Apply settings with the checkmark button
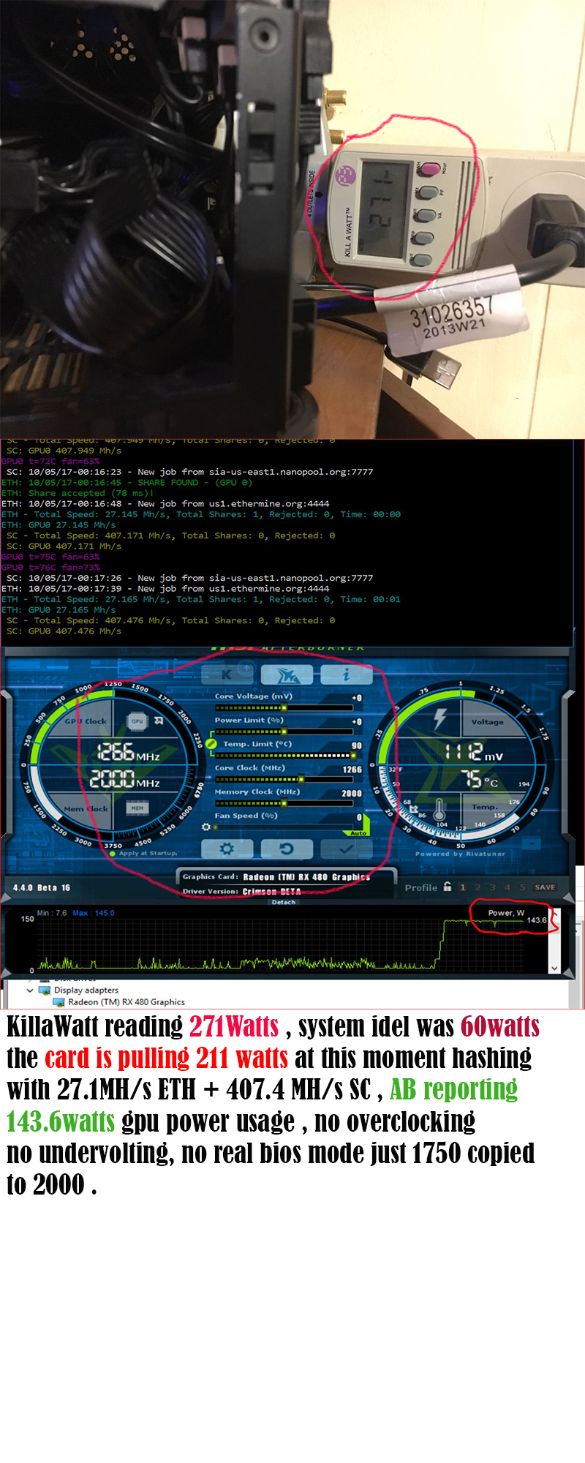 346,849
